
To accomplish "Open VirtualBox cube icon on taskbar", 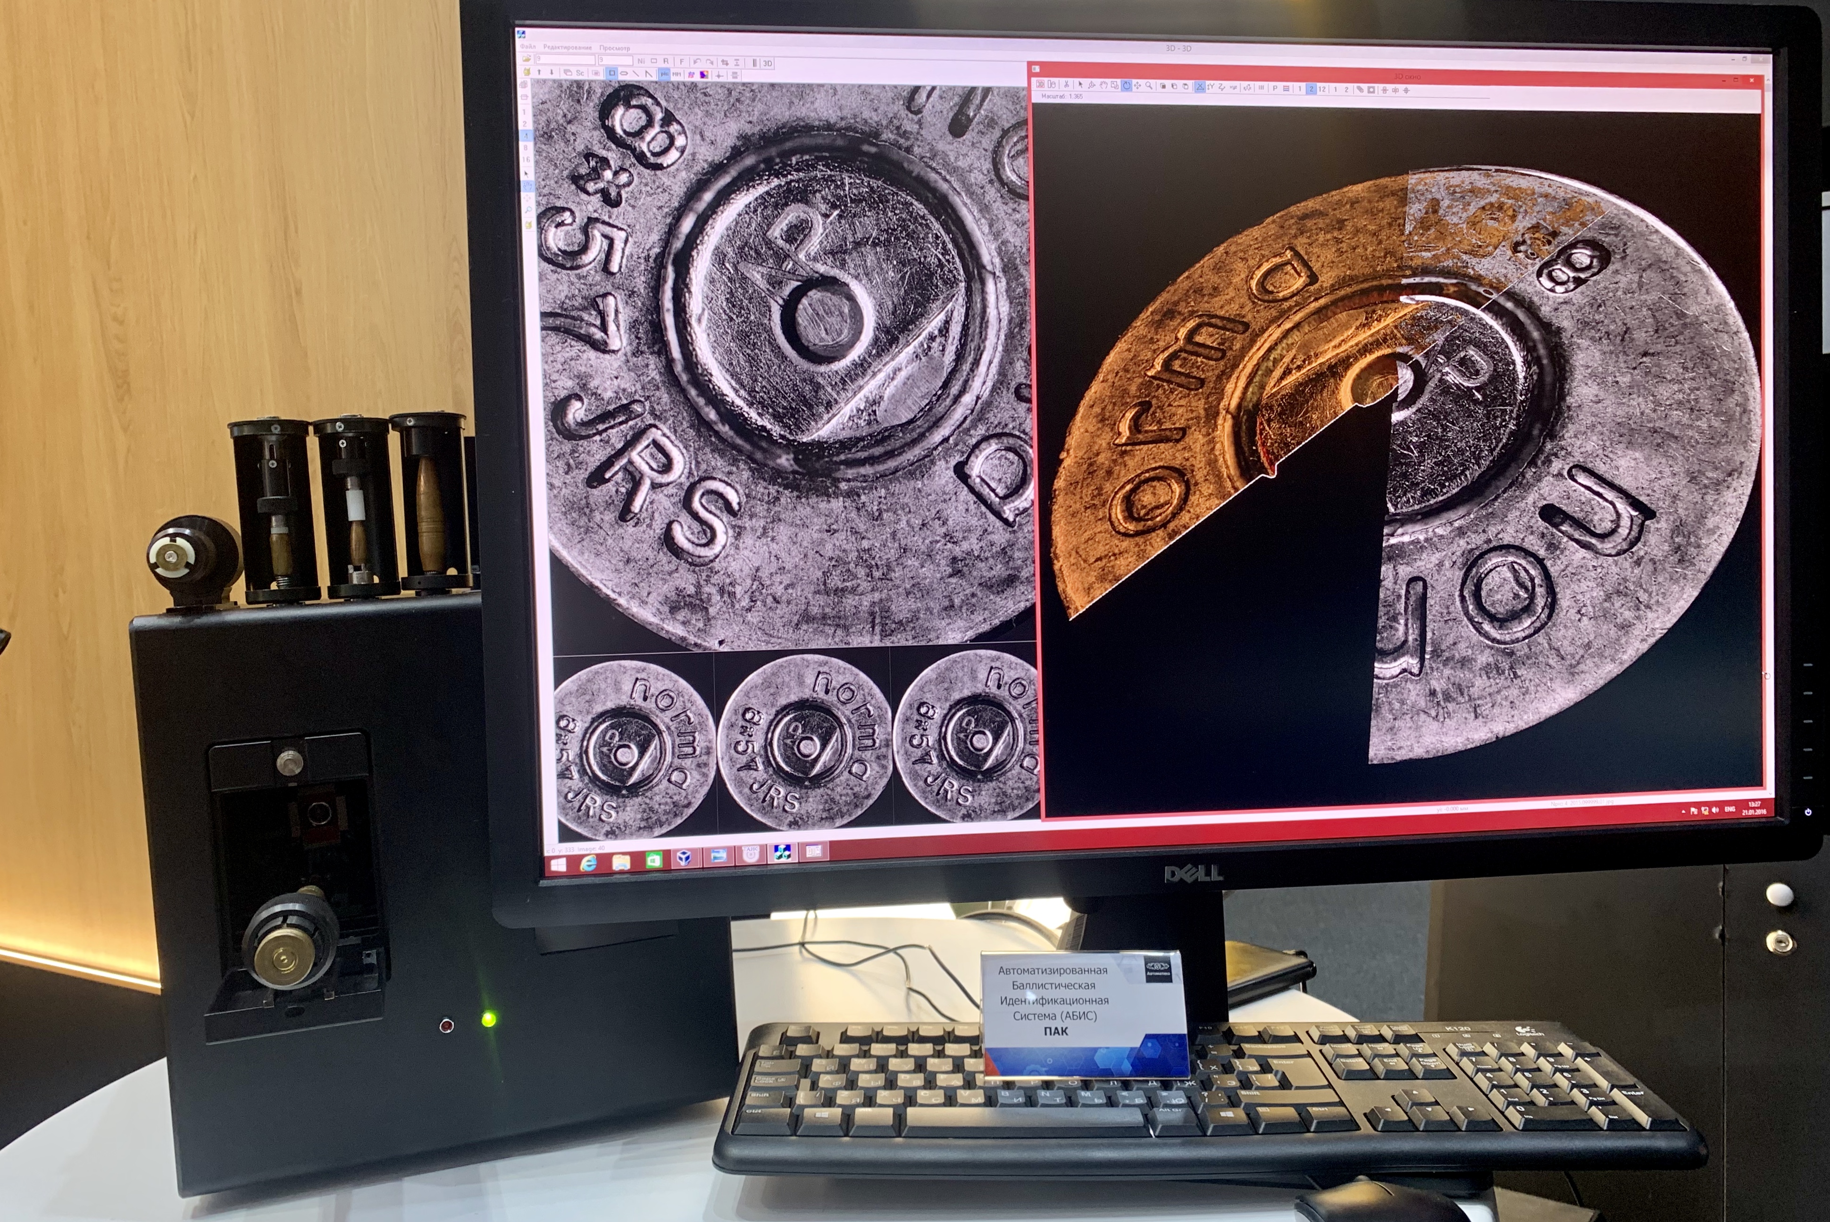I will click(x=685, y=857).
